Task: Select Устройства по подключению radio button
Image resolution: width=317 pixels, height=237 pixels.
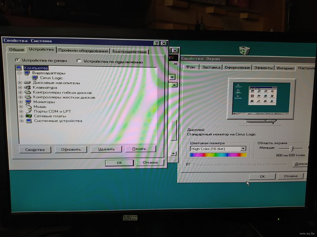Action: pos(79,61)
